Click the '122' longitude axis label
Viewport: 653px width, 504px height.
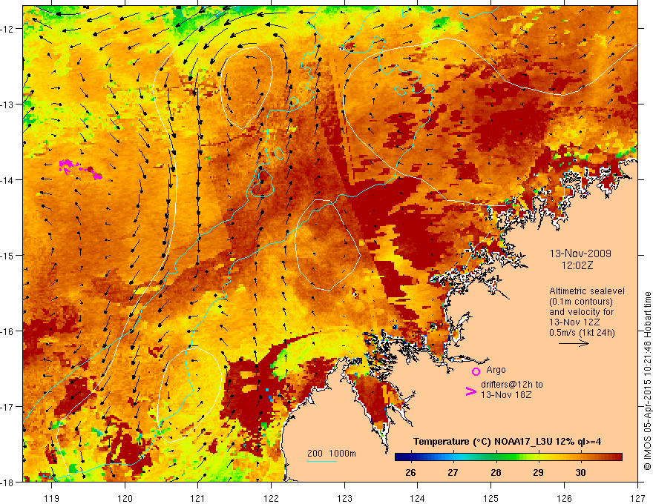(271, 498)
